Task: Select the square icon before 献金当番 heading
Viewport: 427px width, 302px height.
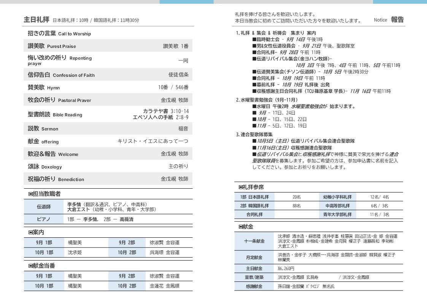Action: 31,266
